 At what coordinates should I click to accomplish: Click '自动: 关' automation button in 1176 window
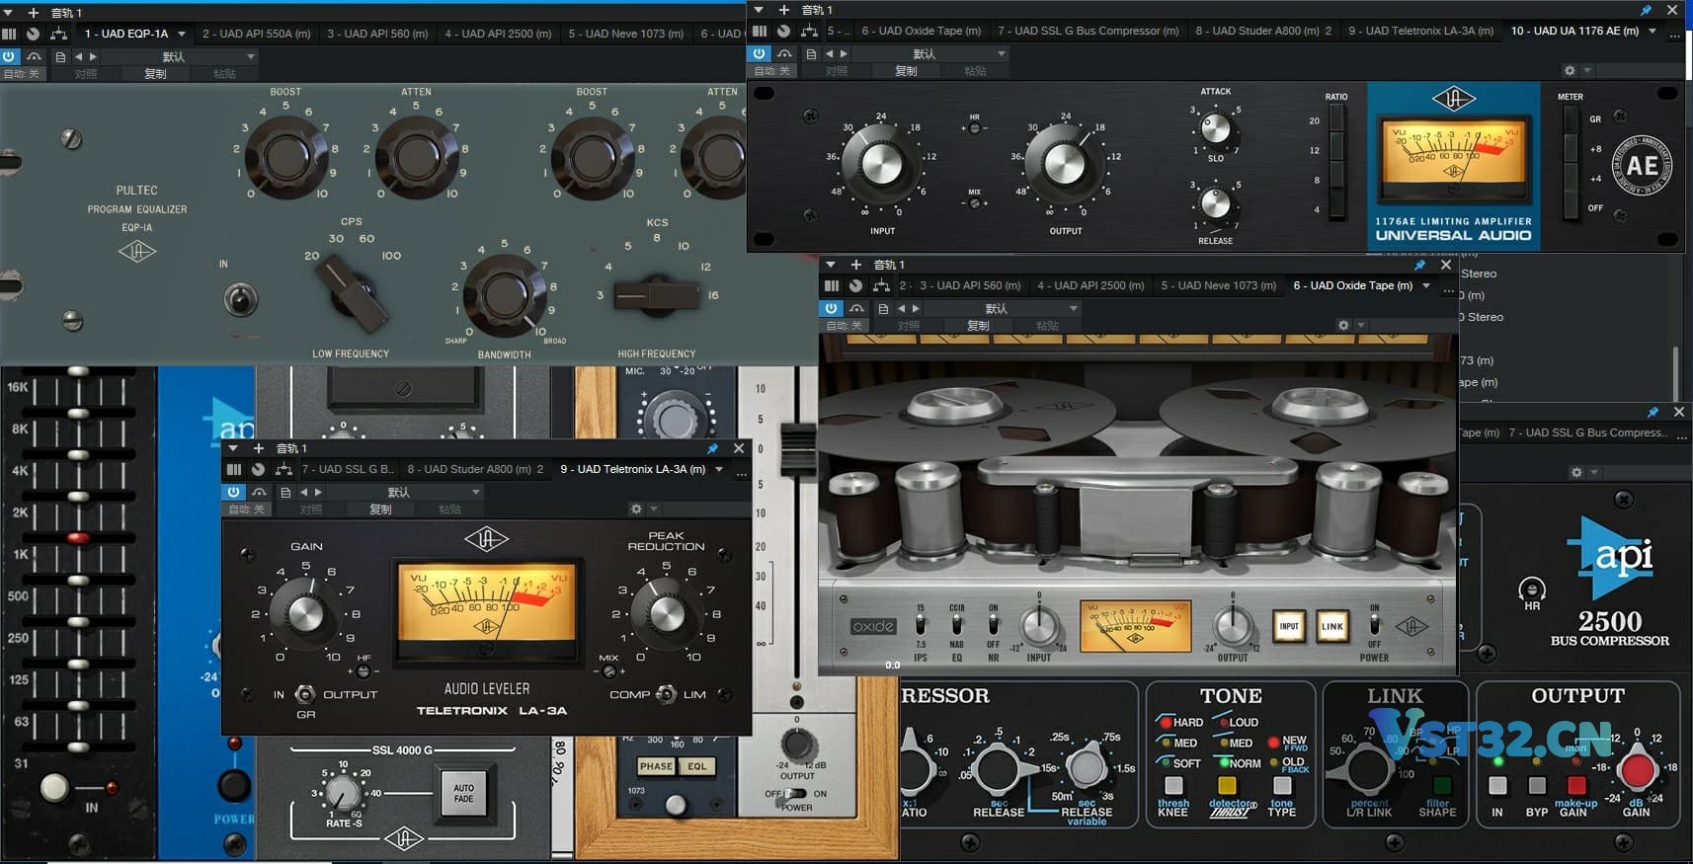click(771, 71)
